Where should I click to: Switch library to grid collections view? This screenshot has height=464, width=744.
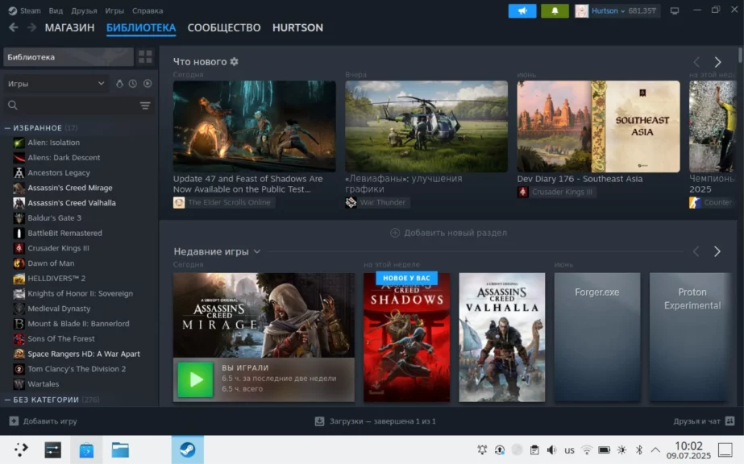click(145, 56)
